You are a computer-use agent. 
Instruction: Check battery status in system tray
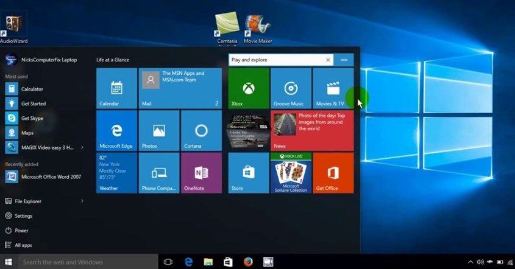pyautogui.click(x=500, y=262)
